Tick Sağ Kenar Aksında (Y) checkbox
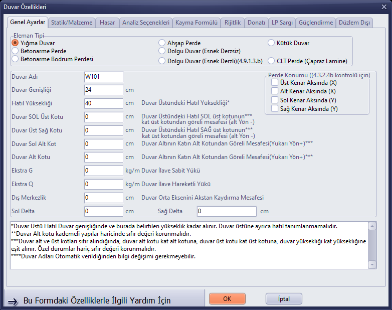 coord(275,108)
